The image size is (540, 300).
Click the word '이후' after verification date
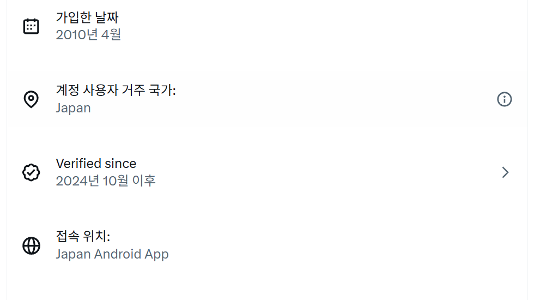(144, 181)
